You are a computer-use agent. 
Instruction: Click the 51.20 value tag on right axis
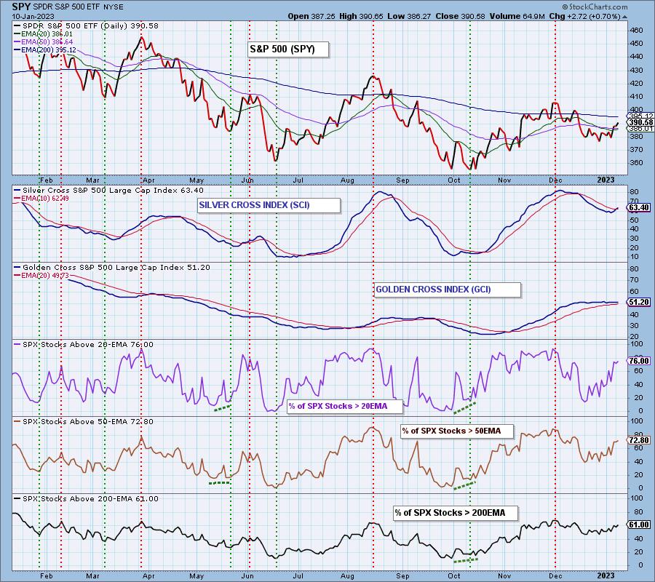[x=638, y=302]
